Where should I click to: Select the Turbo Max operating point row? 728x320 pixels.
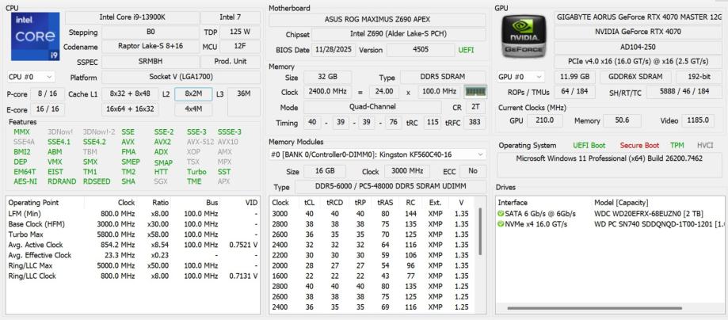pyautogui.click(x=133, y=234)
